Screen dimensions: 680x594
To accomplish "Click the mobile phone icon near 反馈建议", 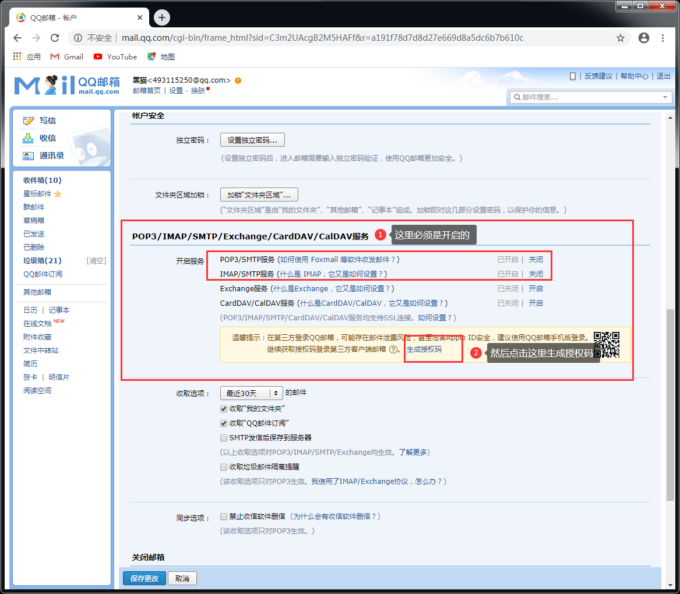I will coord(572,76).
